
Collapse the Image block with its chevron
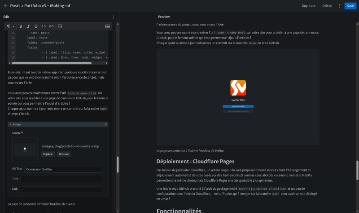10,124
